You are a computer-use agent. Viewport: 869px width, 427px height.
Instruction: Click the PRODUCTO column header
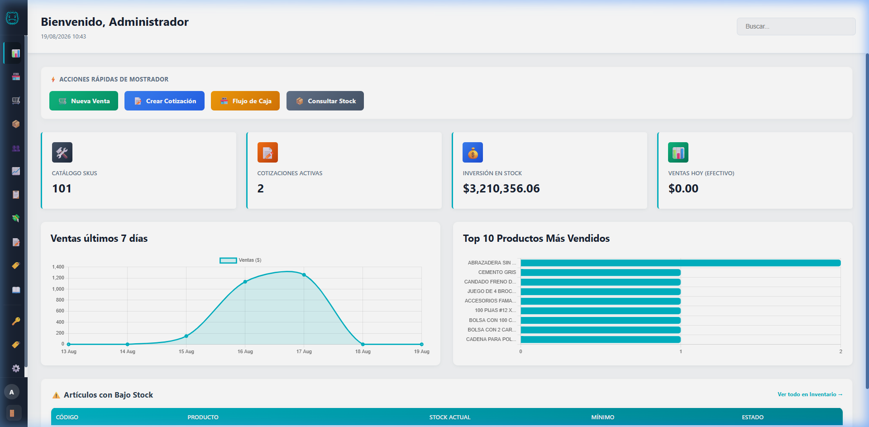(203, 417)
